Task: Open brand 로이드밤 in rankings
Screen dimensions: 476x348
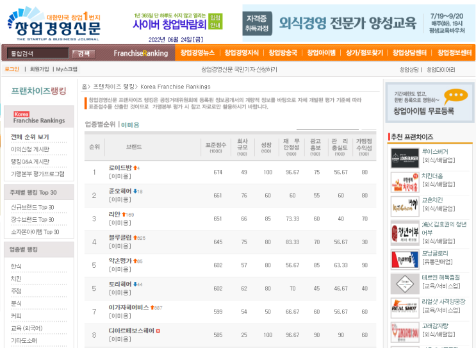Action: pos(120,168)
